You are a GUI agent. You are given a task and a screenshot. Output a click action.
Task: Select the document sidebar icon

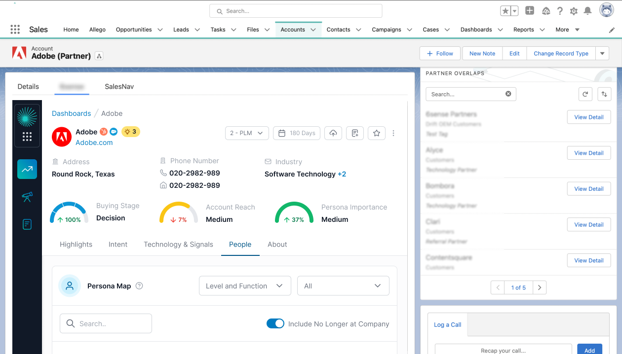[27, 224]
